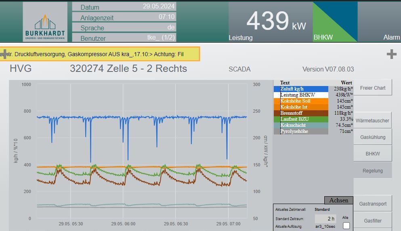Click the plus icon on the alarm banner
Image resolution: width=401 pixels, height=231 pixels.
[x=5, y=54]
